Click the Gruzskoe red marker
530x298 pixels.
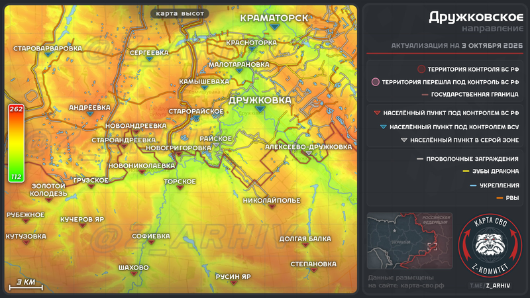click(x=91, y=187)
